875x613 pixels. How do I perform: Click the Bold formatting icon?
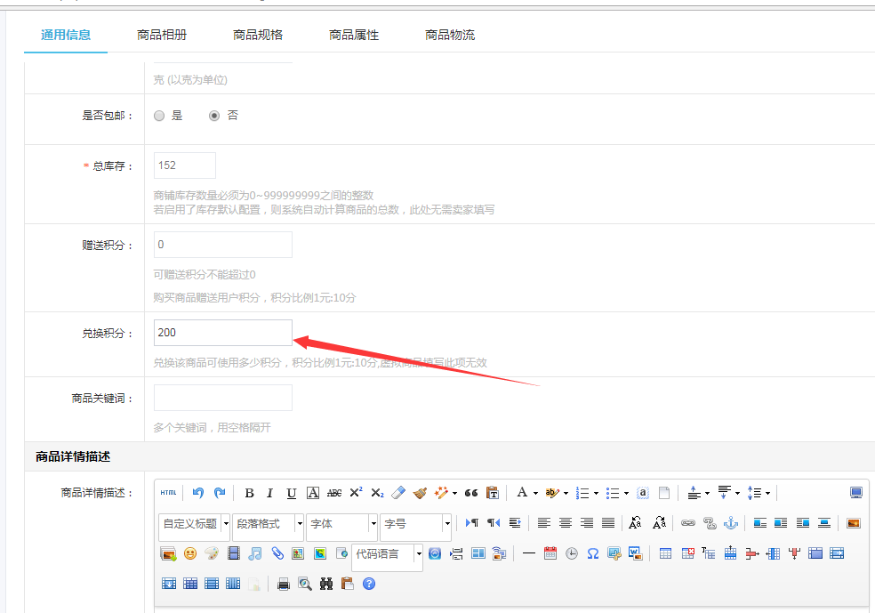[249, 493]
